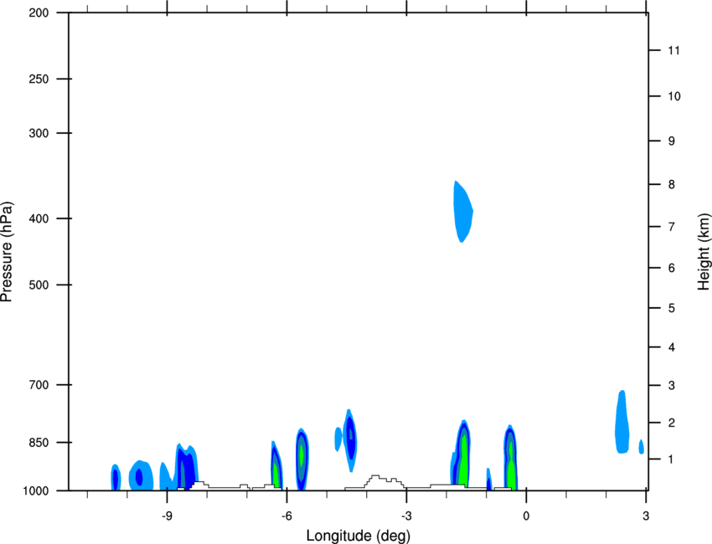This screenshot has height=544, width=712.
Task: Click the light-blue contour blob near 400 hPa
Action: (x=462, y=212)
